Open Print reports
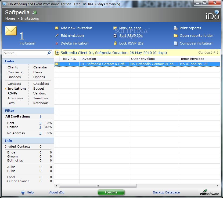The height and width of the screenshot is (198, 223). tap(190, 28)
